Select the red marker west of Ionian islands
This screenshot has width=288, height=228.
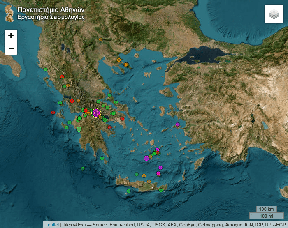[x=53, y=113]
